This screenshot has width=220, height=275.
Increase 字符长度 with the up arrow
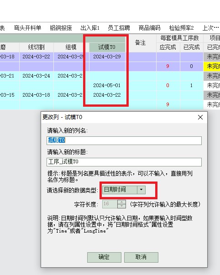coord(121,202)
